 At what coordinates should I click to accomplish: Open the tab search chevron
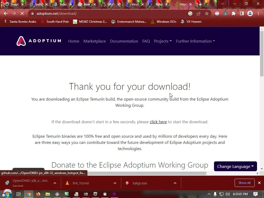pos(222,4)
